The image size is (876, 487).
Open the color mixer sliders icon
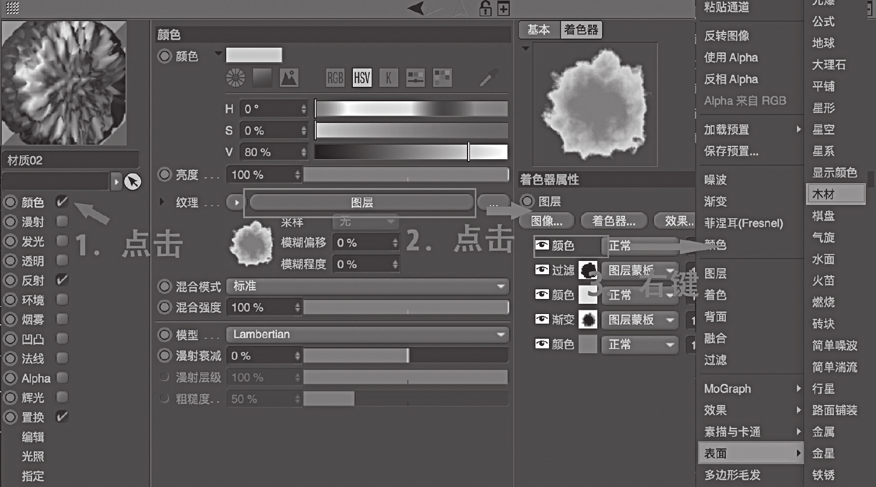tap(416, 78)
